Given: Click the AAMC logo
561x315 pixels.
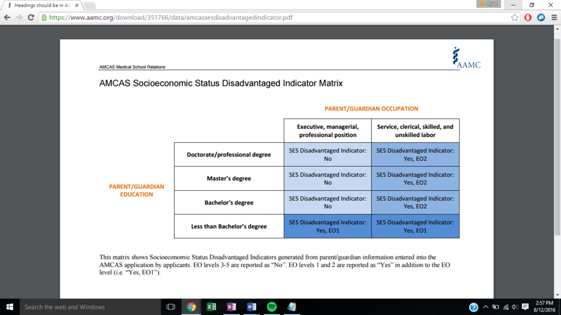Looking at the screenshot, I should click(466, 57).
